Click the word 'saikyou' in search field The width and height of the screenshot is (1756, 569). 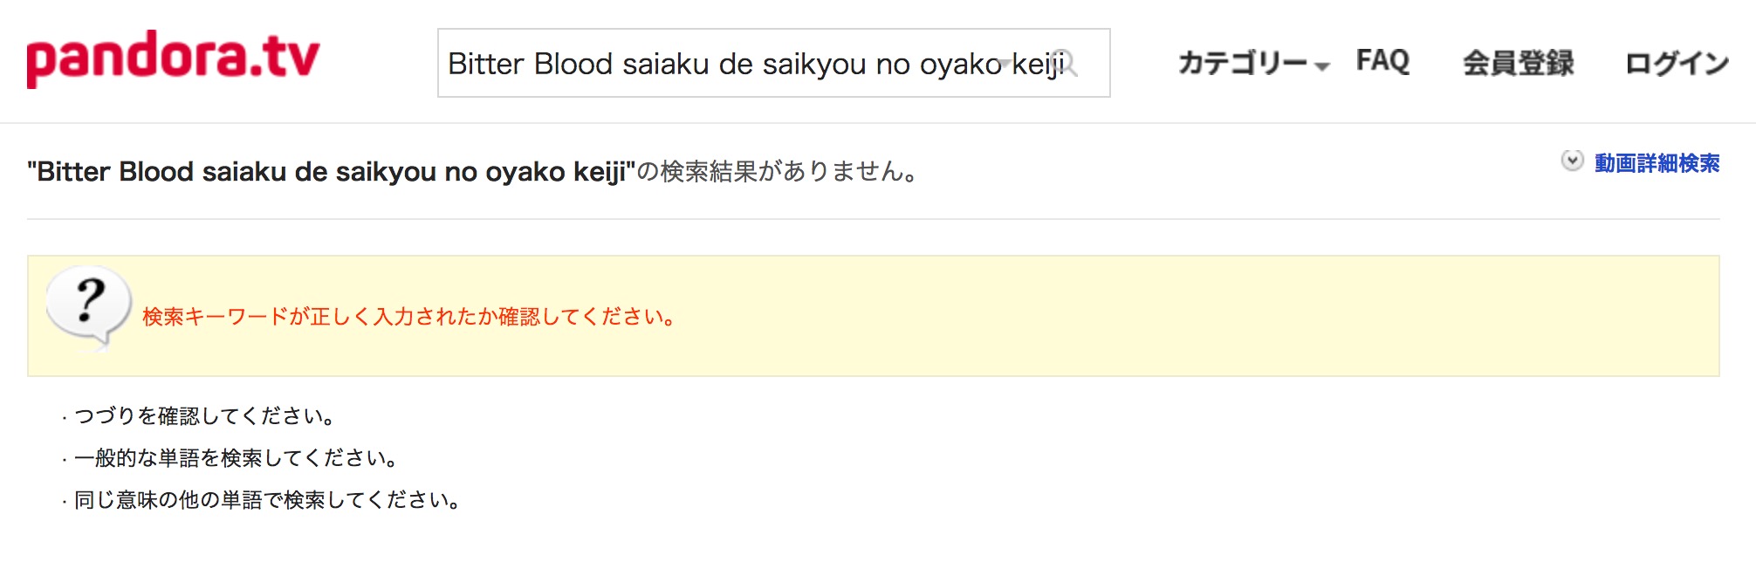[813, 65]
